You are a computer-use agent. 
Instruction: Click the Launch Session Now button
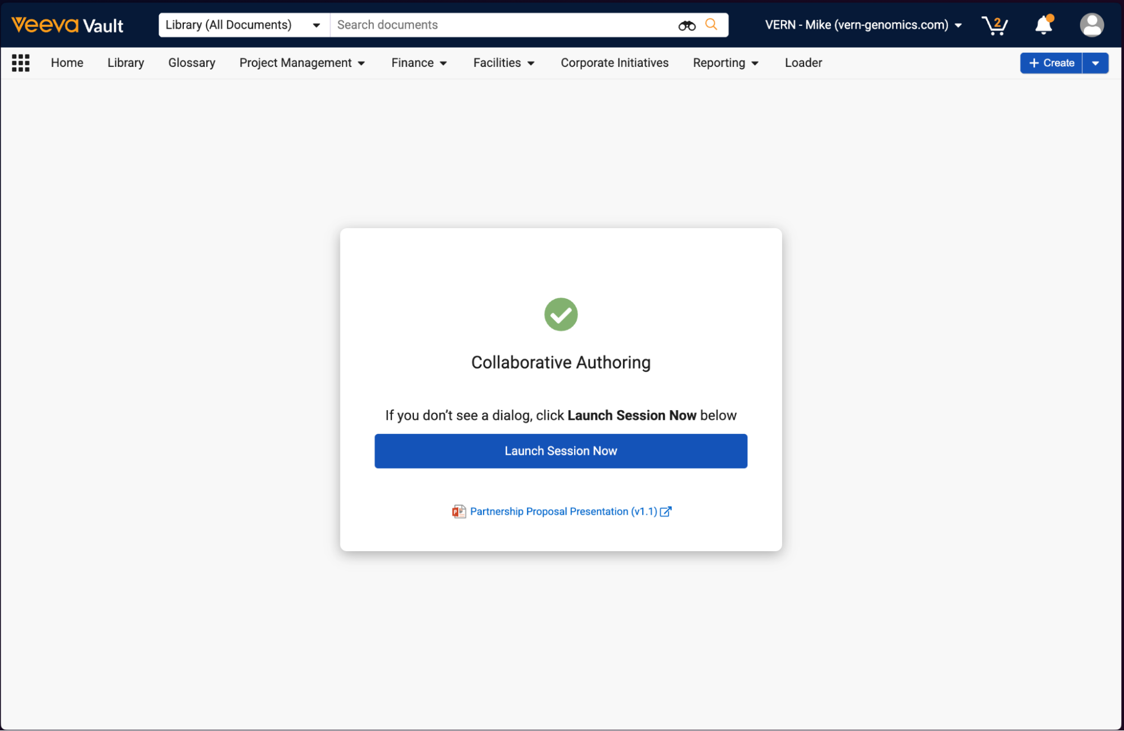561,451
